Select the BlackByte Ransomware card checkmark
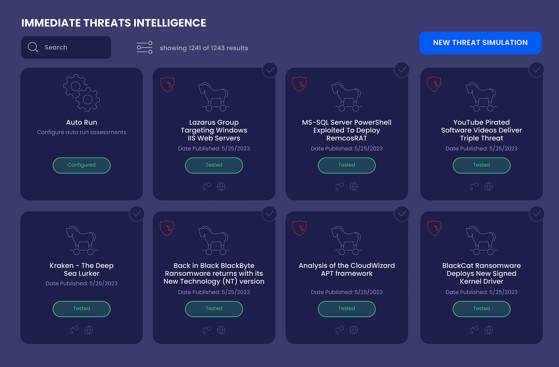 (269, 214)
